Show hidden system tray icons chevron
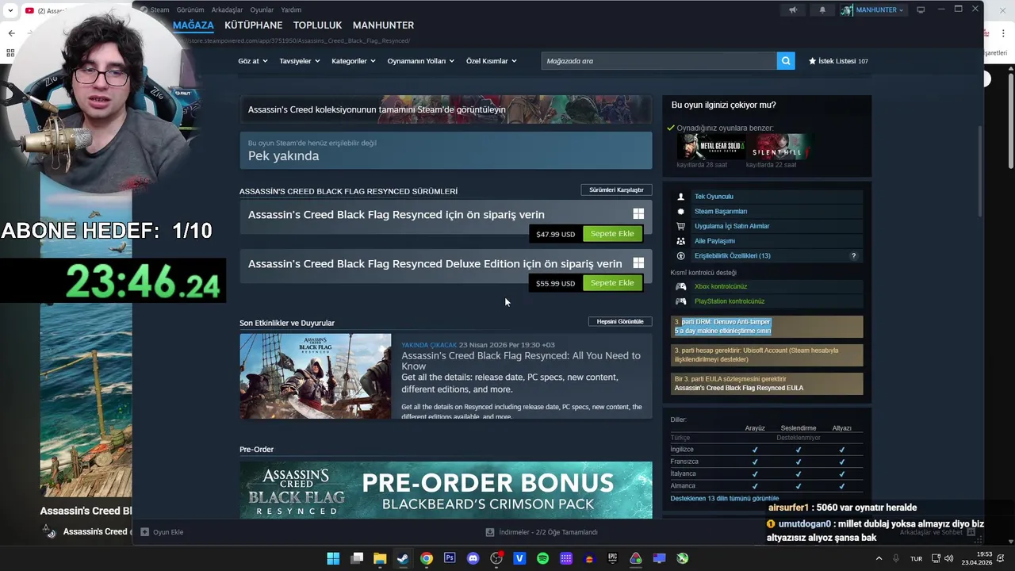1015x571 pixels. pos(879,558)
